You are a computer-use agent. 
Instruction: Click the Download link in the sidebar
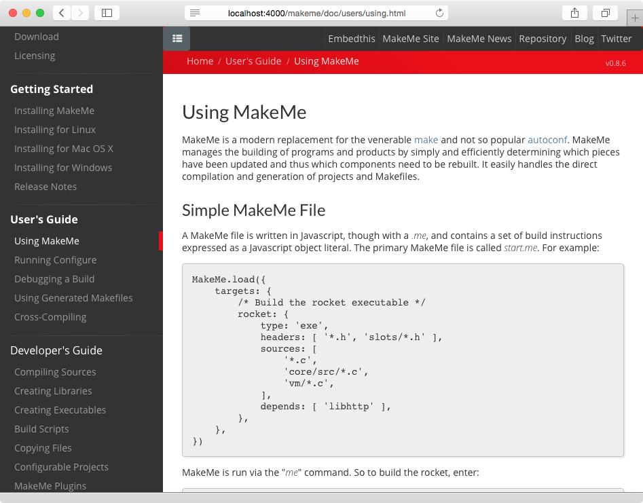point(36,36)
